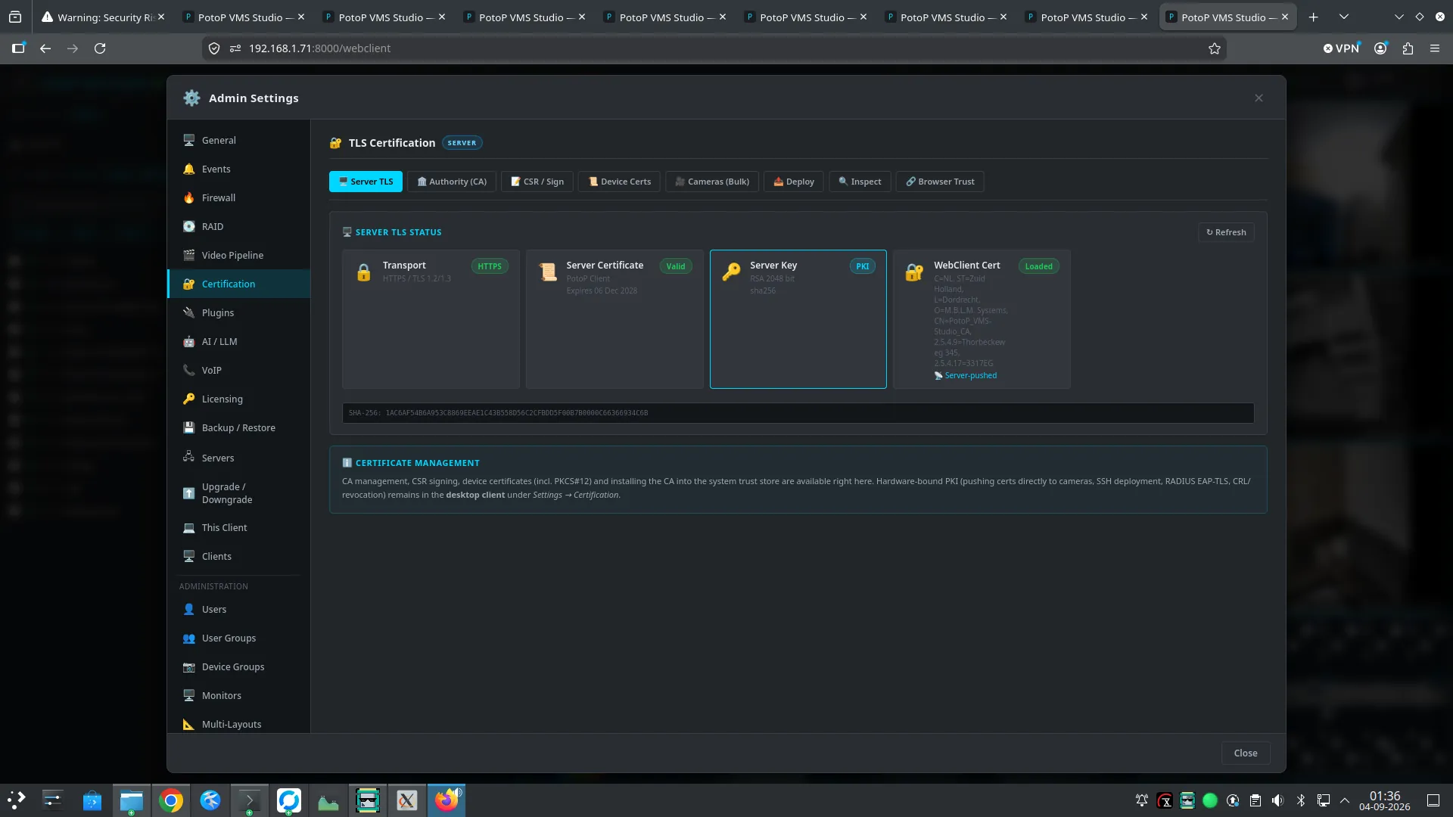Click the RAID disk icon

point(188,226)
